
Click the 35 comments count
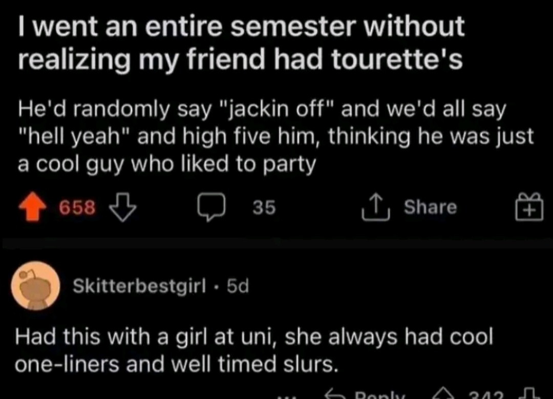point(264,207)
